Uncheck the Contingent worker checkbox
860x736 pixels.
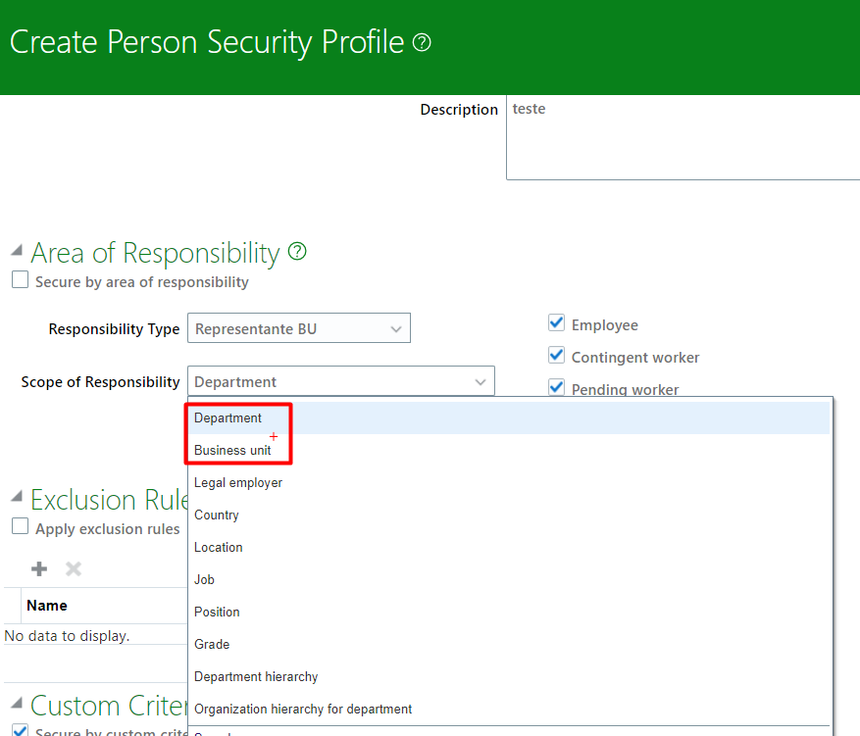pos(556,355)
